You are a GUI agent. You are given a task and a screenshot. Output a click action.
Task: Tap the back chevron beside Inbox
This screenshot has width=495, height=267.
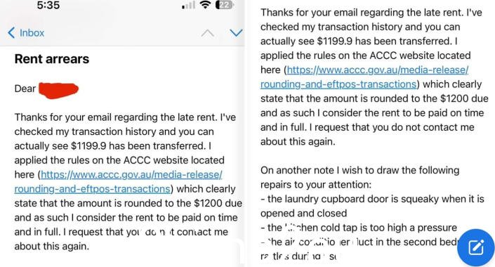(11, 32)
